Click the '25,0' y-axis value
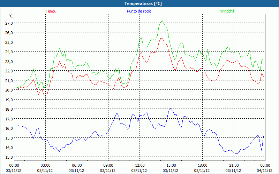Screen dimensions: 279x174 tap(9, 42)
